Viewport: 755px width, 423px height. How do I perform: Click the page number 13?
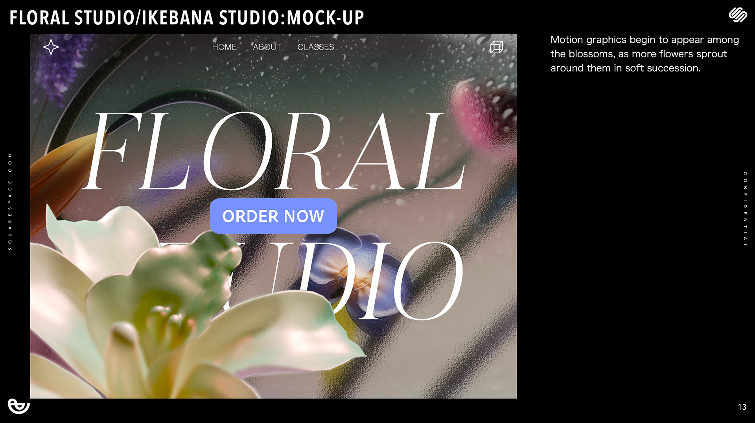(742, 407)
